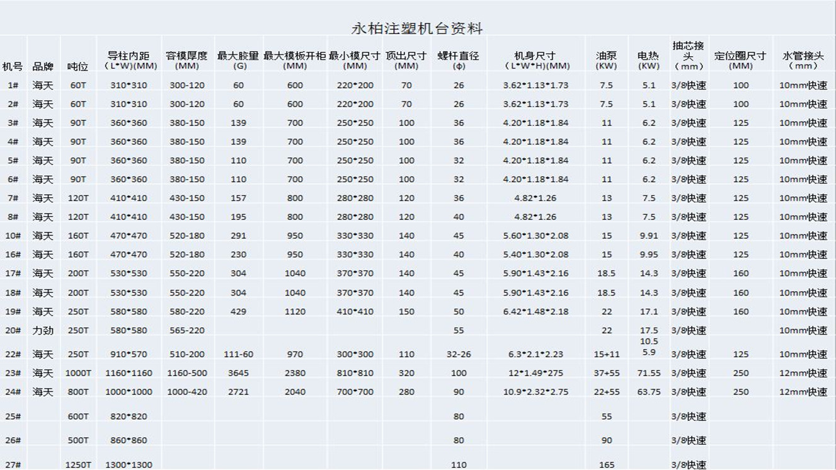Select the 910*570 tie bar spacing cell
The width and height of the screenshot is (836, 470).
(x=129, y=354)
